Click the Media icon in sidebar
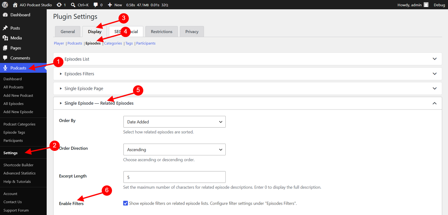This screenshot has height=215, width=448. [5, 38]
